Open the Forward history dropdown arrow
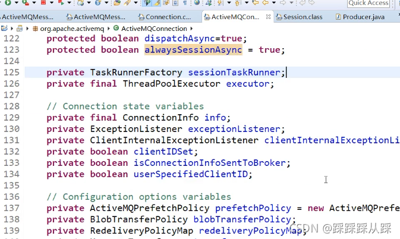 coord(291,3)
